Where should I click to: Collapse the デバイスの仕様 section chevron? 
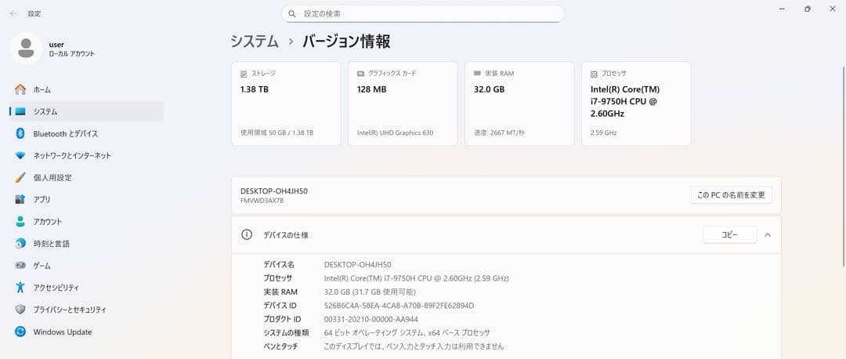(768, 235)
